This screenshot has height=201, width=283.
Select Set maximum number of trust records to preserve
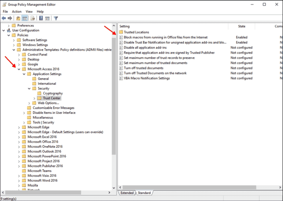click(x=159, y=58)
